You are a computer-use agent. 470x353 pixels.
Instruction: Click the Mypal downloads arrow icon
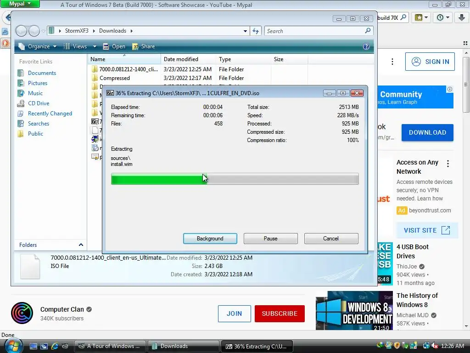tap(462, 17)
